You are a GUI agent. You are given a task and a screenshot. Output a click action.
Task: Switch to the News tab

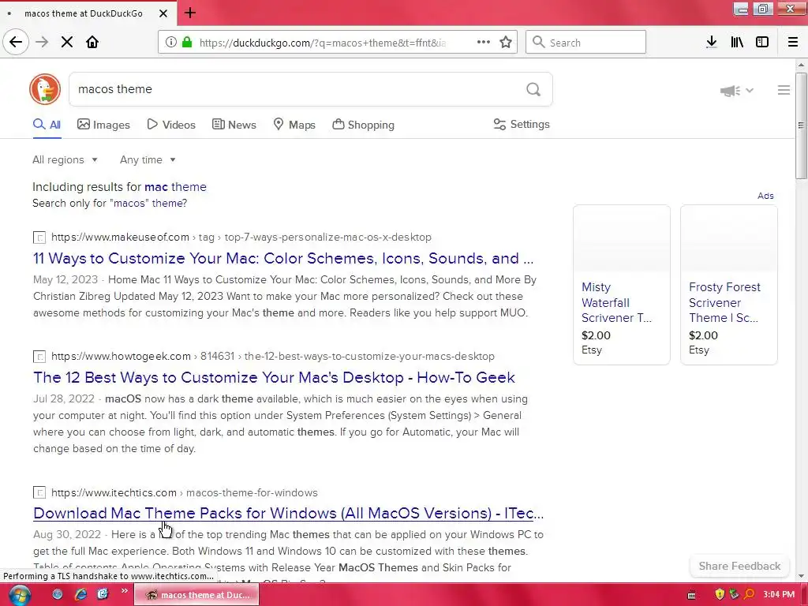234,125
